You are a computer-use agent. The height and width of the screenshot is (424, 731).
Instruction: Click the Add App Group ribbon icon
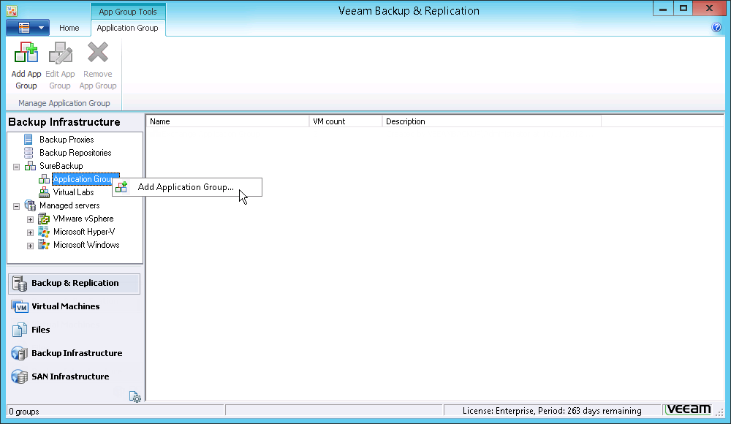click(26, 54)
